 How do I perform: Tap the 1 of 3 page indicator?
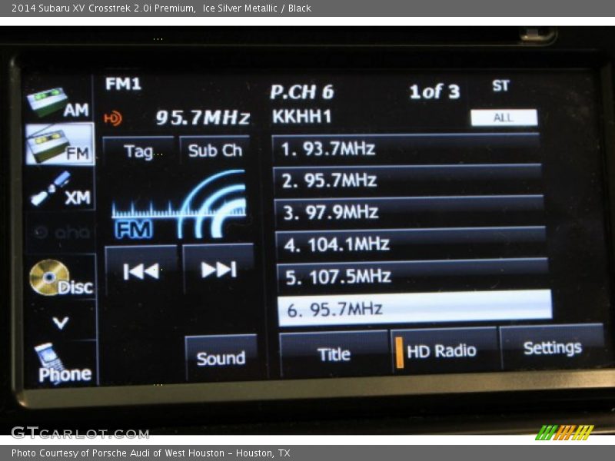(x=434, y=91)
